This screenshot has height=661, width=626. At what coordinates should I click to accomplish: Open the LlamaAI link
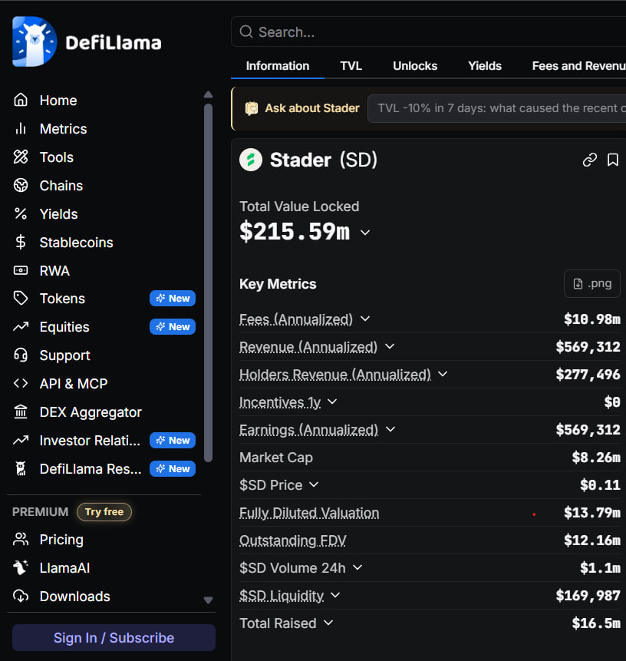(x=65, y=568)
